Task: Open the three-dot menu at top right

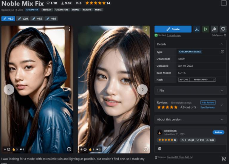Action: click(x=224, y=3)
